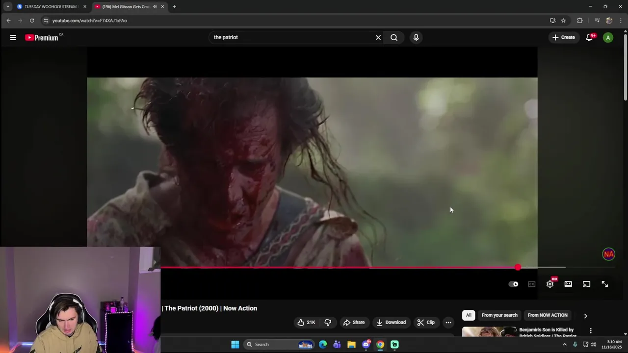Enter full screen mode

tap(604, 284)
